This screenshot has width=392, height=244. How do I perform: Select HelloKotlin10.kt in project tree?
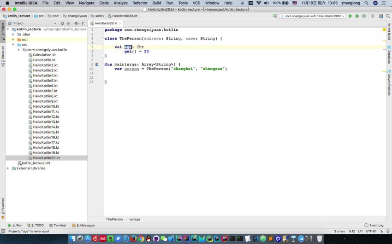pyautogui.click(x=46, y=106)
